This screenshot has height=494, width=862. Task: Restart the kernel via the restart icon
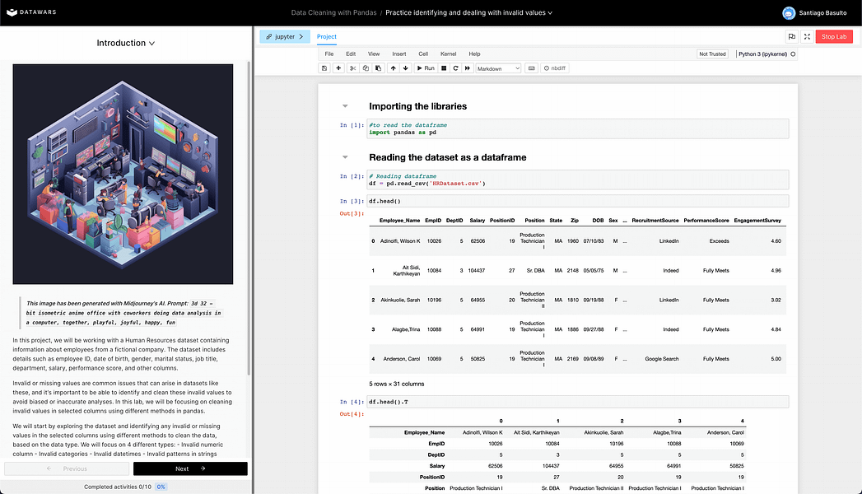click(456, 68)
